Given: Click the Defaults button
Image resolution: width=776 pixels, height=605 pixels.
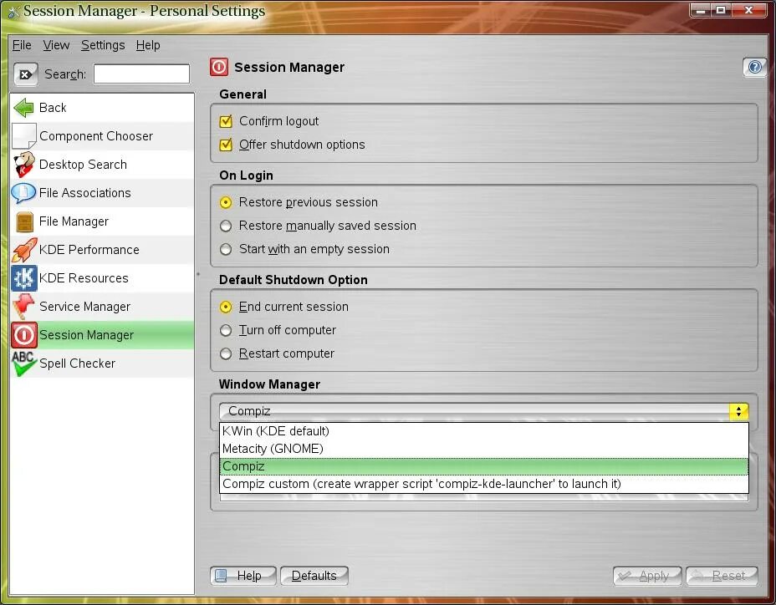Looking at the screenshot, I should coord(314,575).
